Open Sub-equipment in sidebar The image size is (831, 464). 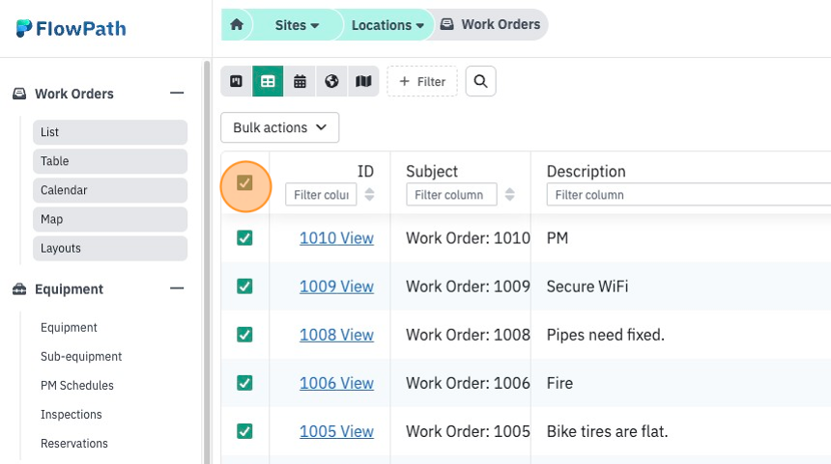point(81,357)
